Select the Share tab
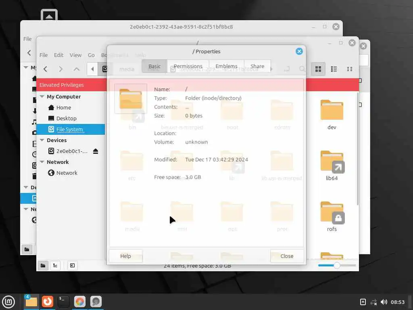Viewport: 413px width, 310px height. 257,66
